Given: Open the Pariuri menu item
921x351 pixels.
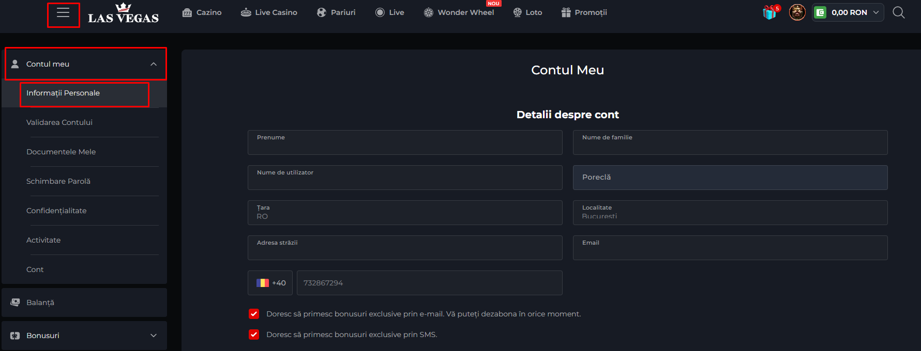Looking at the screenshot, I should pos(336,12).
